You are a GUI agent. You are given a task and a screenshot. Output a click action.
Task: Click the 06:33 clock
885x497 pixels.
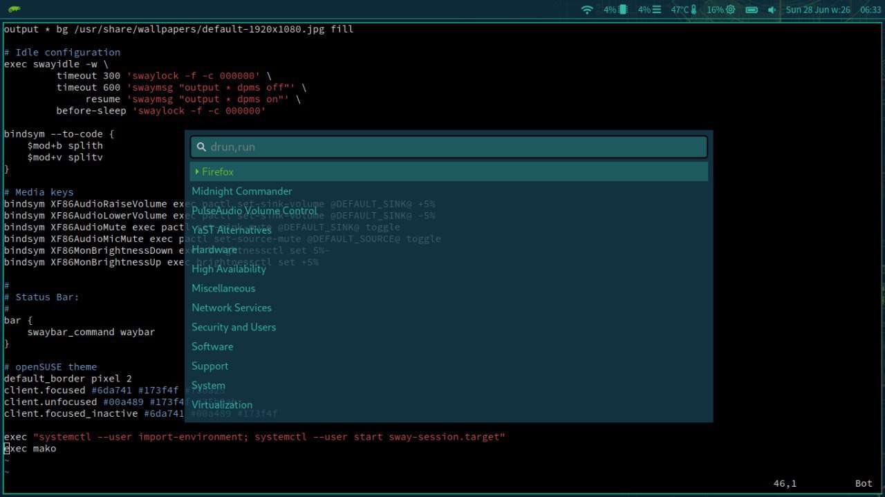pyautogui.click(x=870, y=10)
